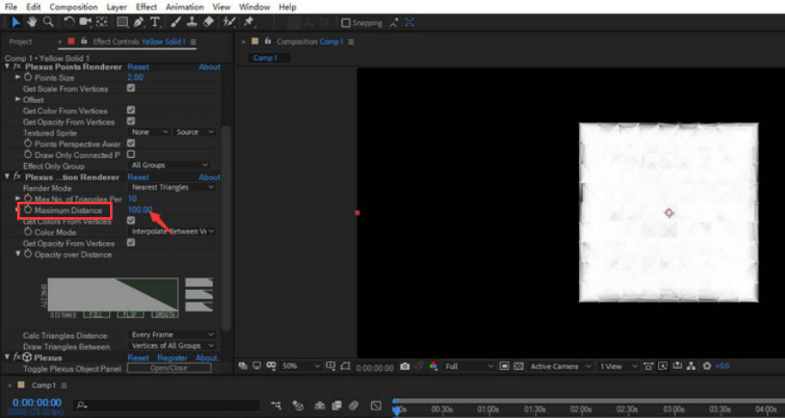Open the Animation menu
Screen dimensions: 785x418
coord(184,7)
